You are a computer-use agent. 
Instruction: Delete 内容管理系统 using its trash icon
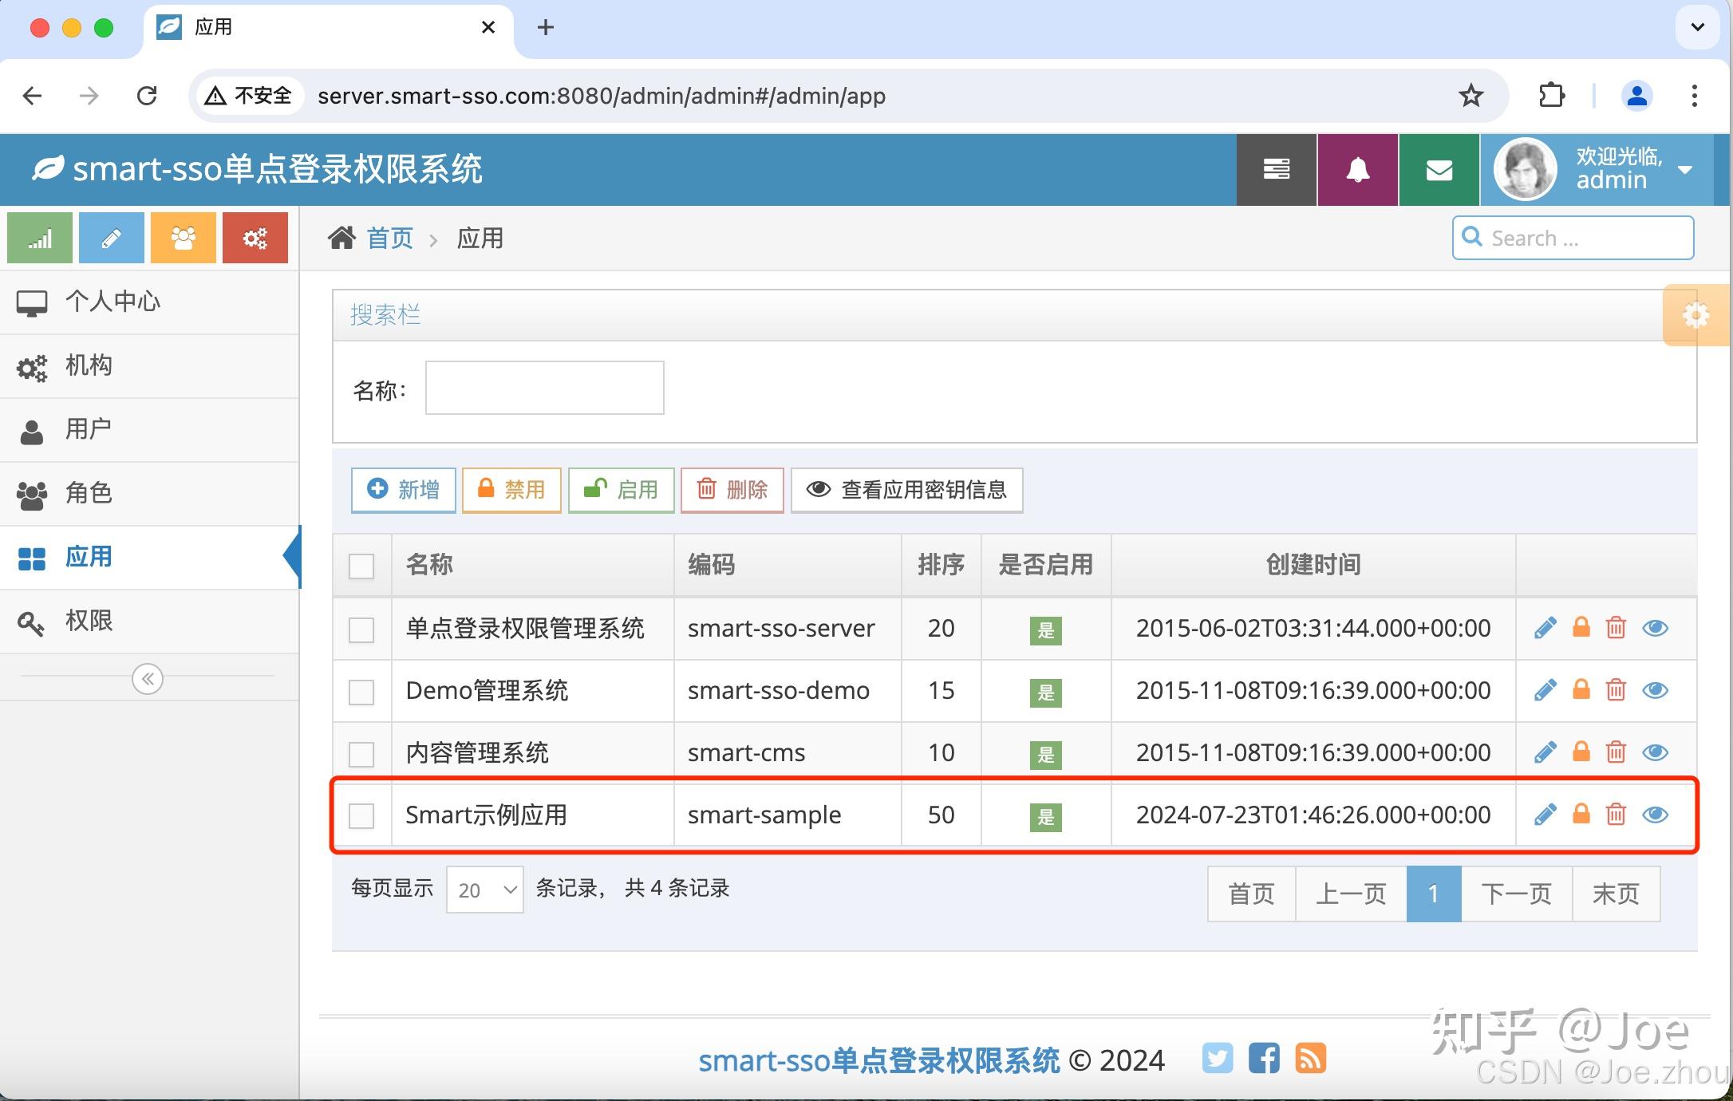[x=1617, y=752]
